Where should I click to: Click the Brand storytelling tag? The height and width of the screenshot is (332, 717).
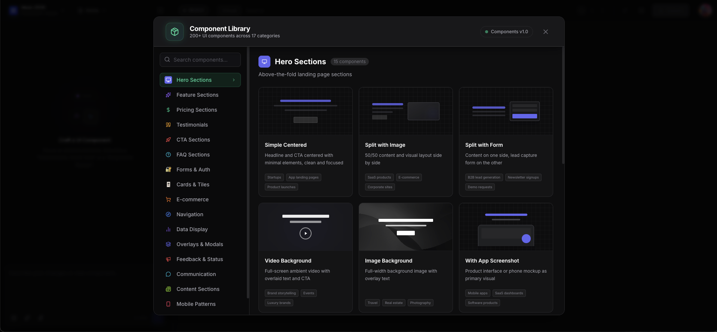click(x=282, y=293)
